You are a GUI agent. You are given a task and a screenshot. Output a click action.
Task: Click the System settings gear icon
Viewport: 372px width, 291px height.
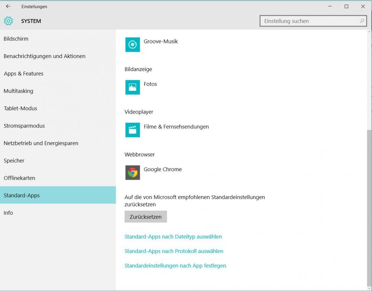point(9,21)
